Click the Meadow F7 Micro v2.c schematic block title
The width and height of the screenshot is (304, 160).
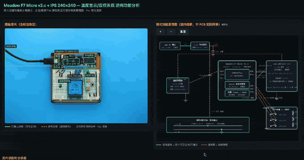tap(237, 64)
